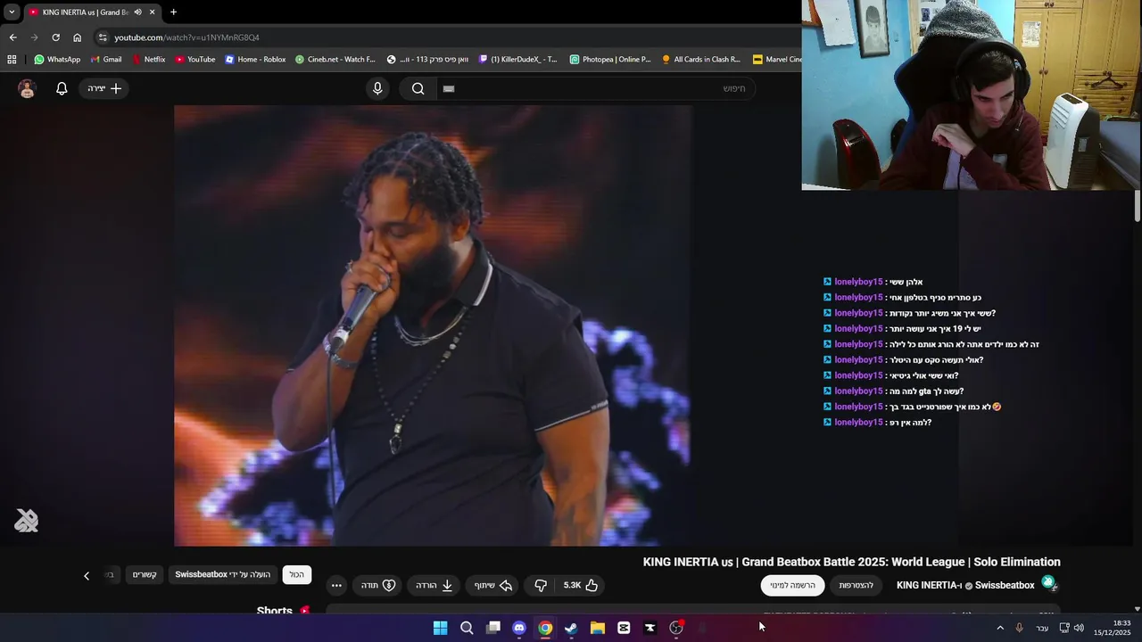1142x642 pixels.
Task: Open the Swissbeatbox channel name
Action: pos(1005,585)
